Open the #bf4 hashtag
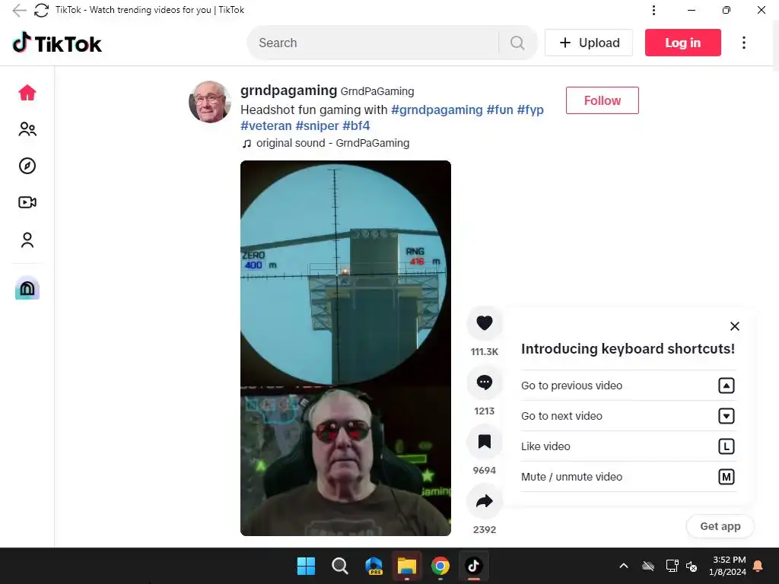This screenshot has height=584, width=779. coord(356,125)
